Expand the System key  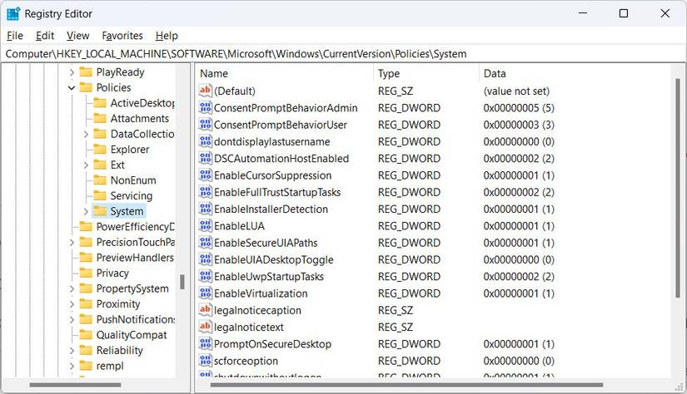tap(86, 211)
